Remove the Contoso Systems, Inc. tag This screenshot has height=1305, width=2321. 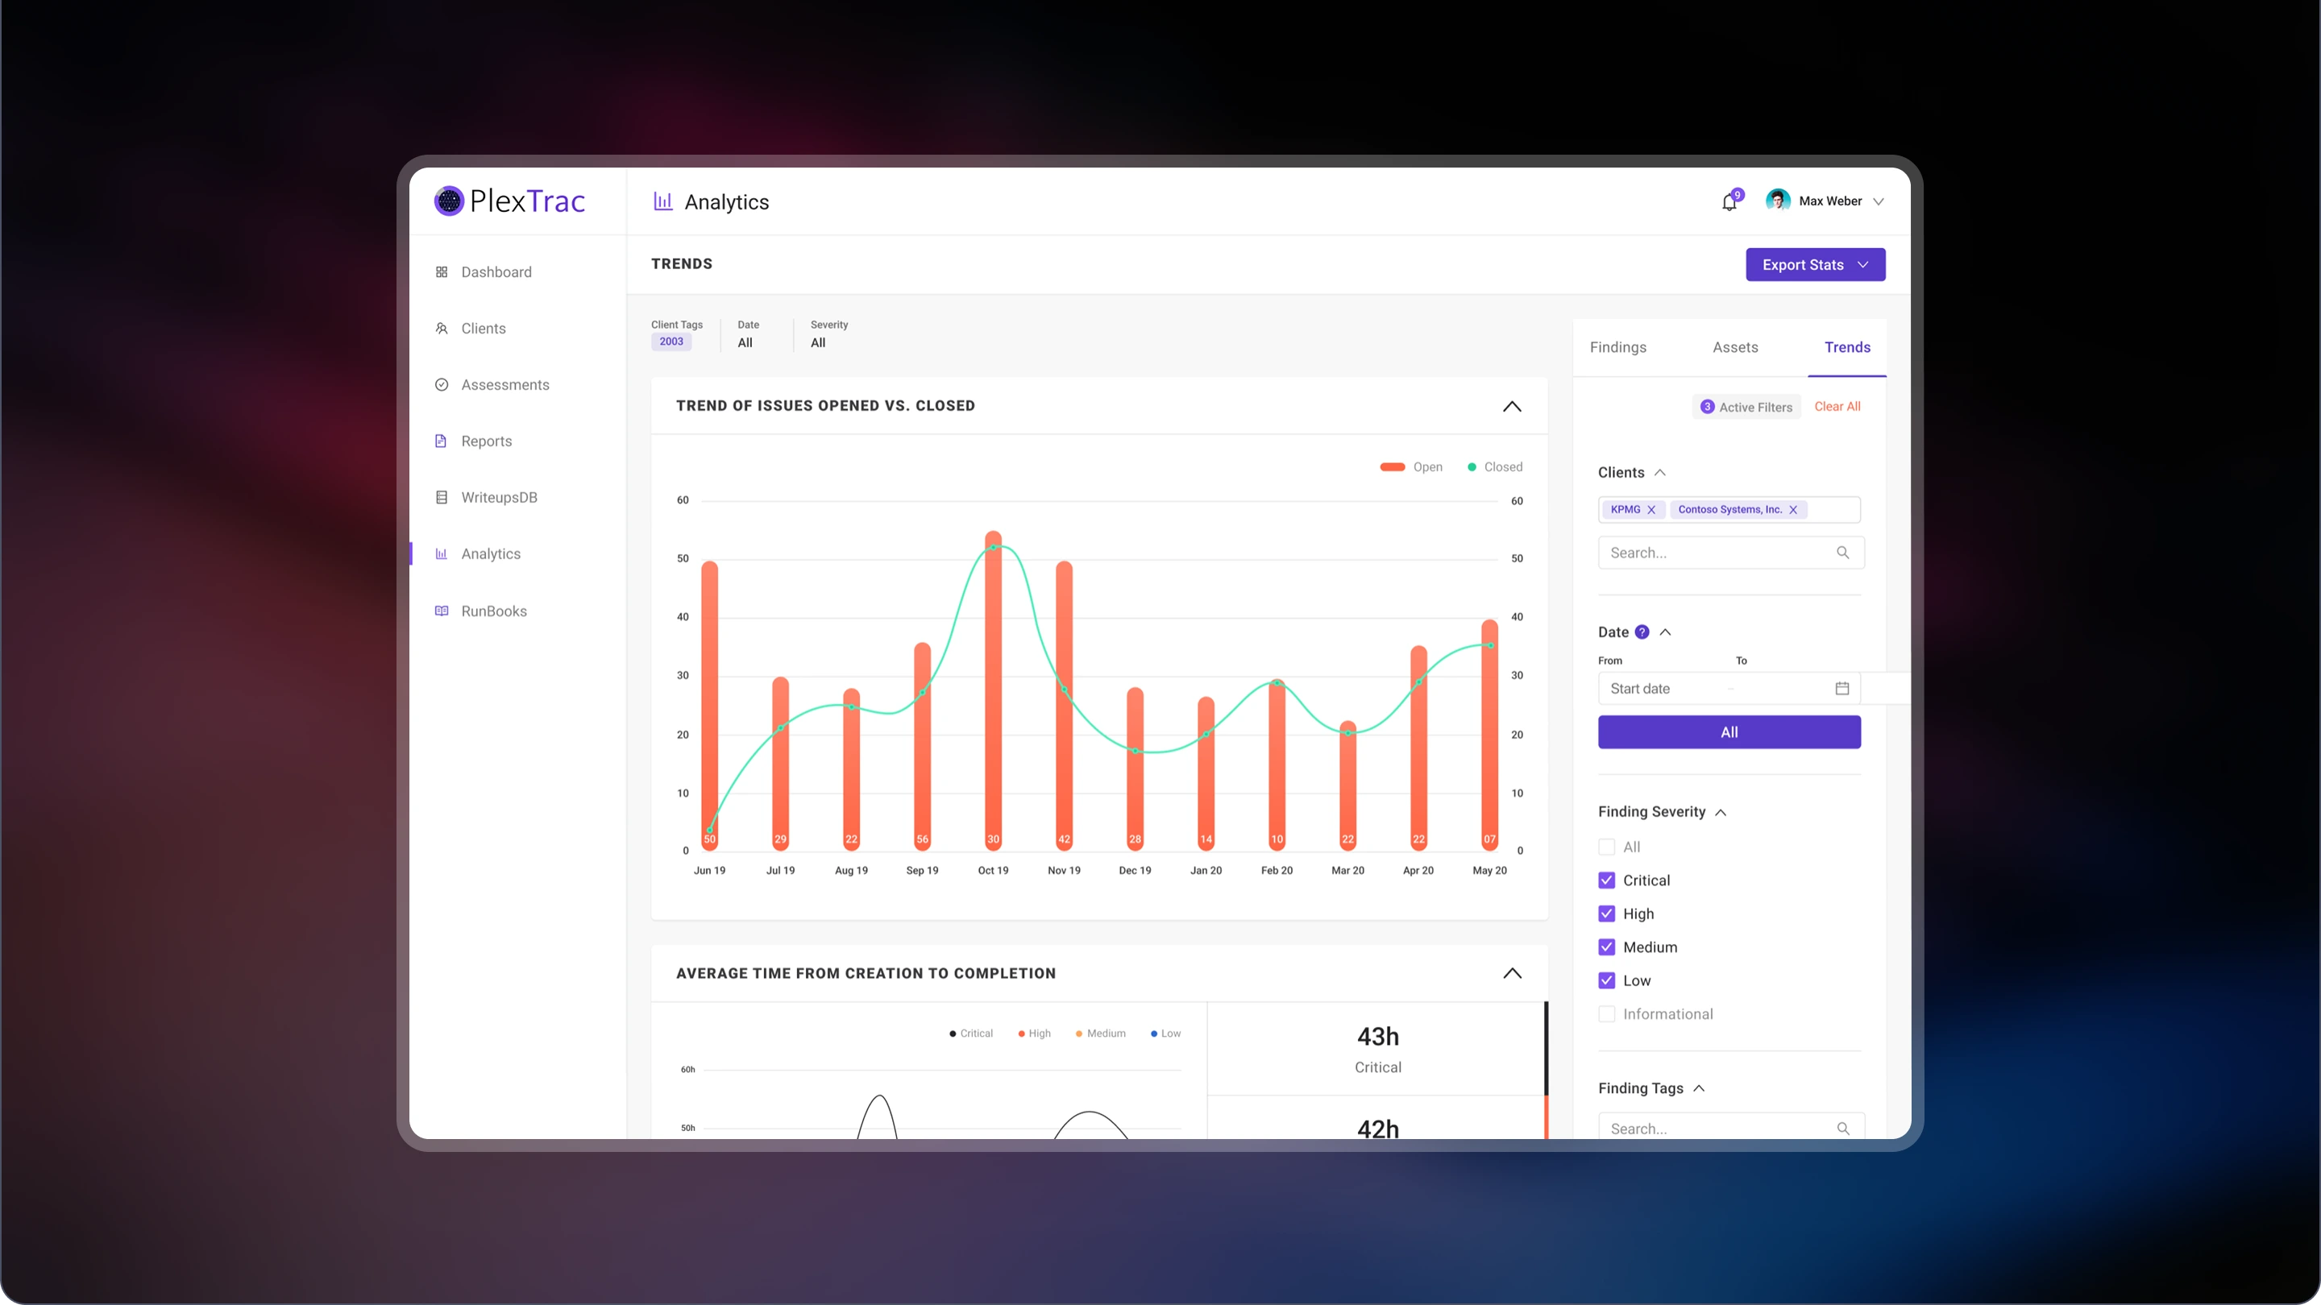point(1793,510)
